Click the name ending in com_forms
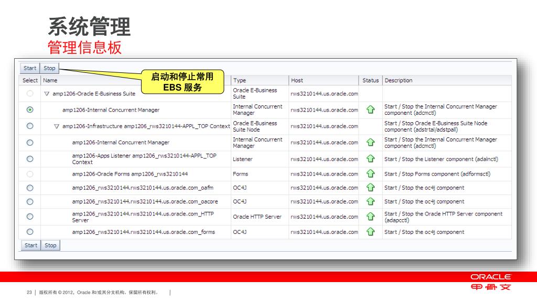This screenshot has height=302, width=537. click(143, 232)
